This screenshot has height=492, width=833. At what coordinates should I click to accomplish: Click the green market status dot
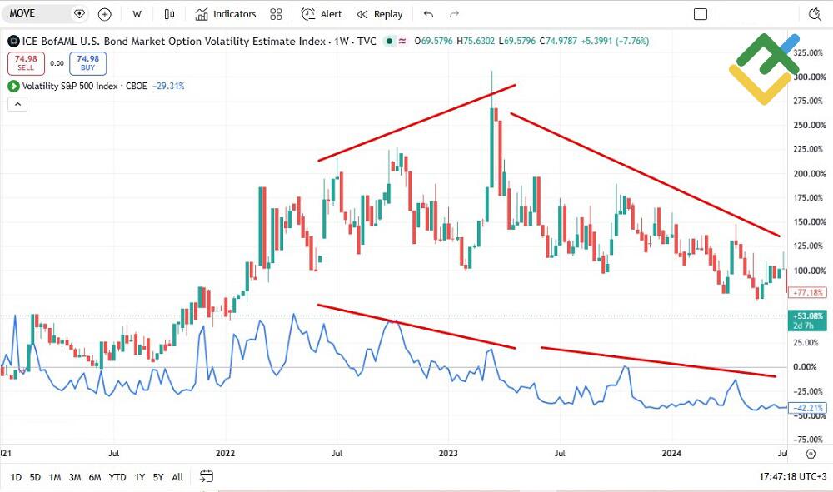tap(389, 41)
